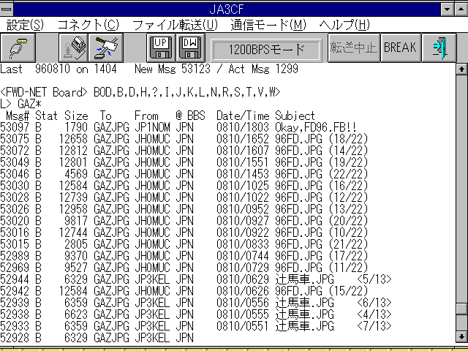Image resolution: width=468 pixels, height=351 pixels.
Task: Open the 設定(S) menu
Action: [25, 24]
